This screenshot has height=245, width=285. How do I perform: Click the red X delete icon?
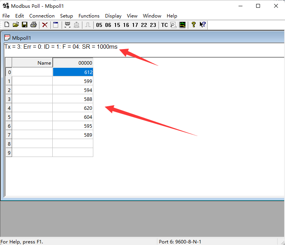click(45, 25)
